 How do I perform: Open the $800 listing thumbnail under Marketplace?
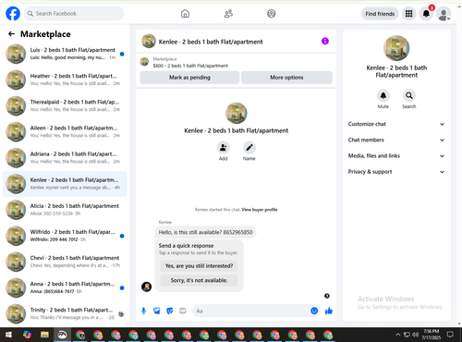point(144,62)
